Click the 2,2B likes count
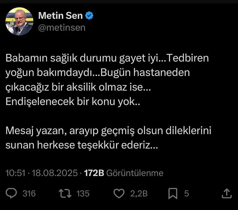238x210 pixels. click(x=139, y=194)
